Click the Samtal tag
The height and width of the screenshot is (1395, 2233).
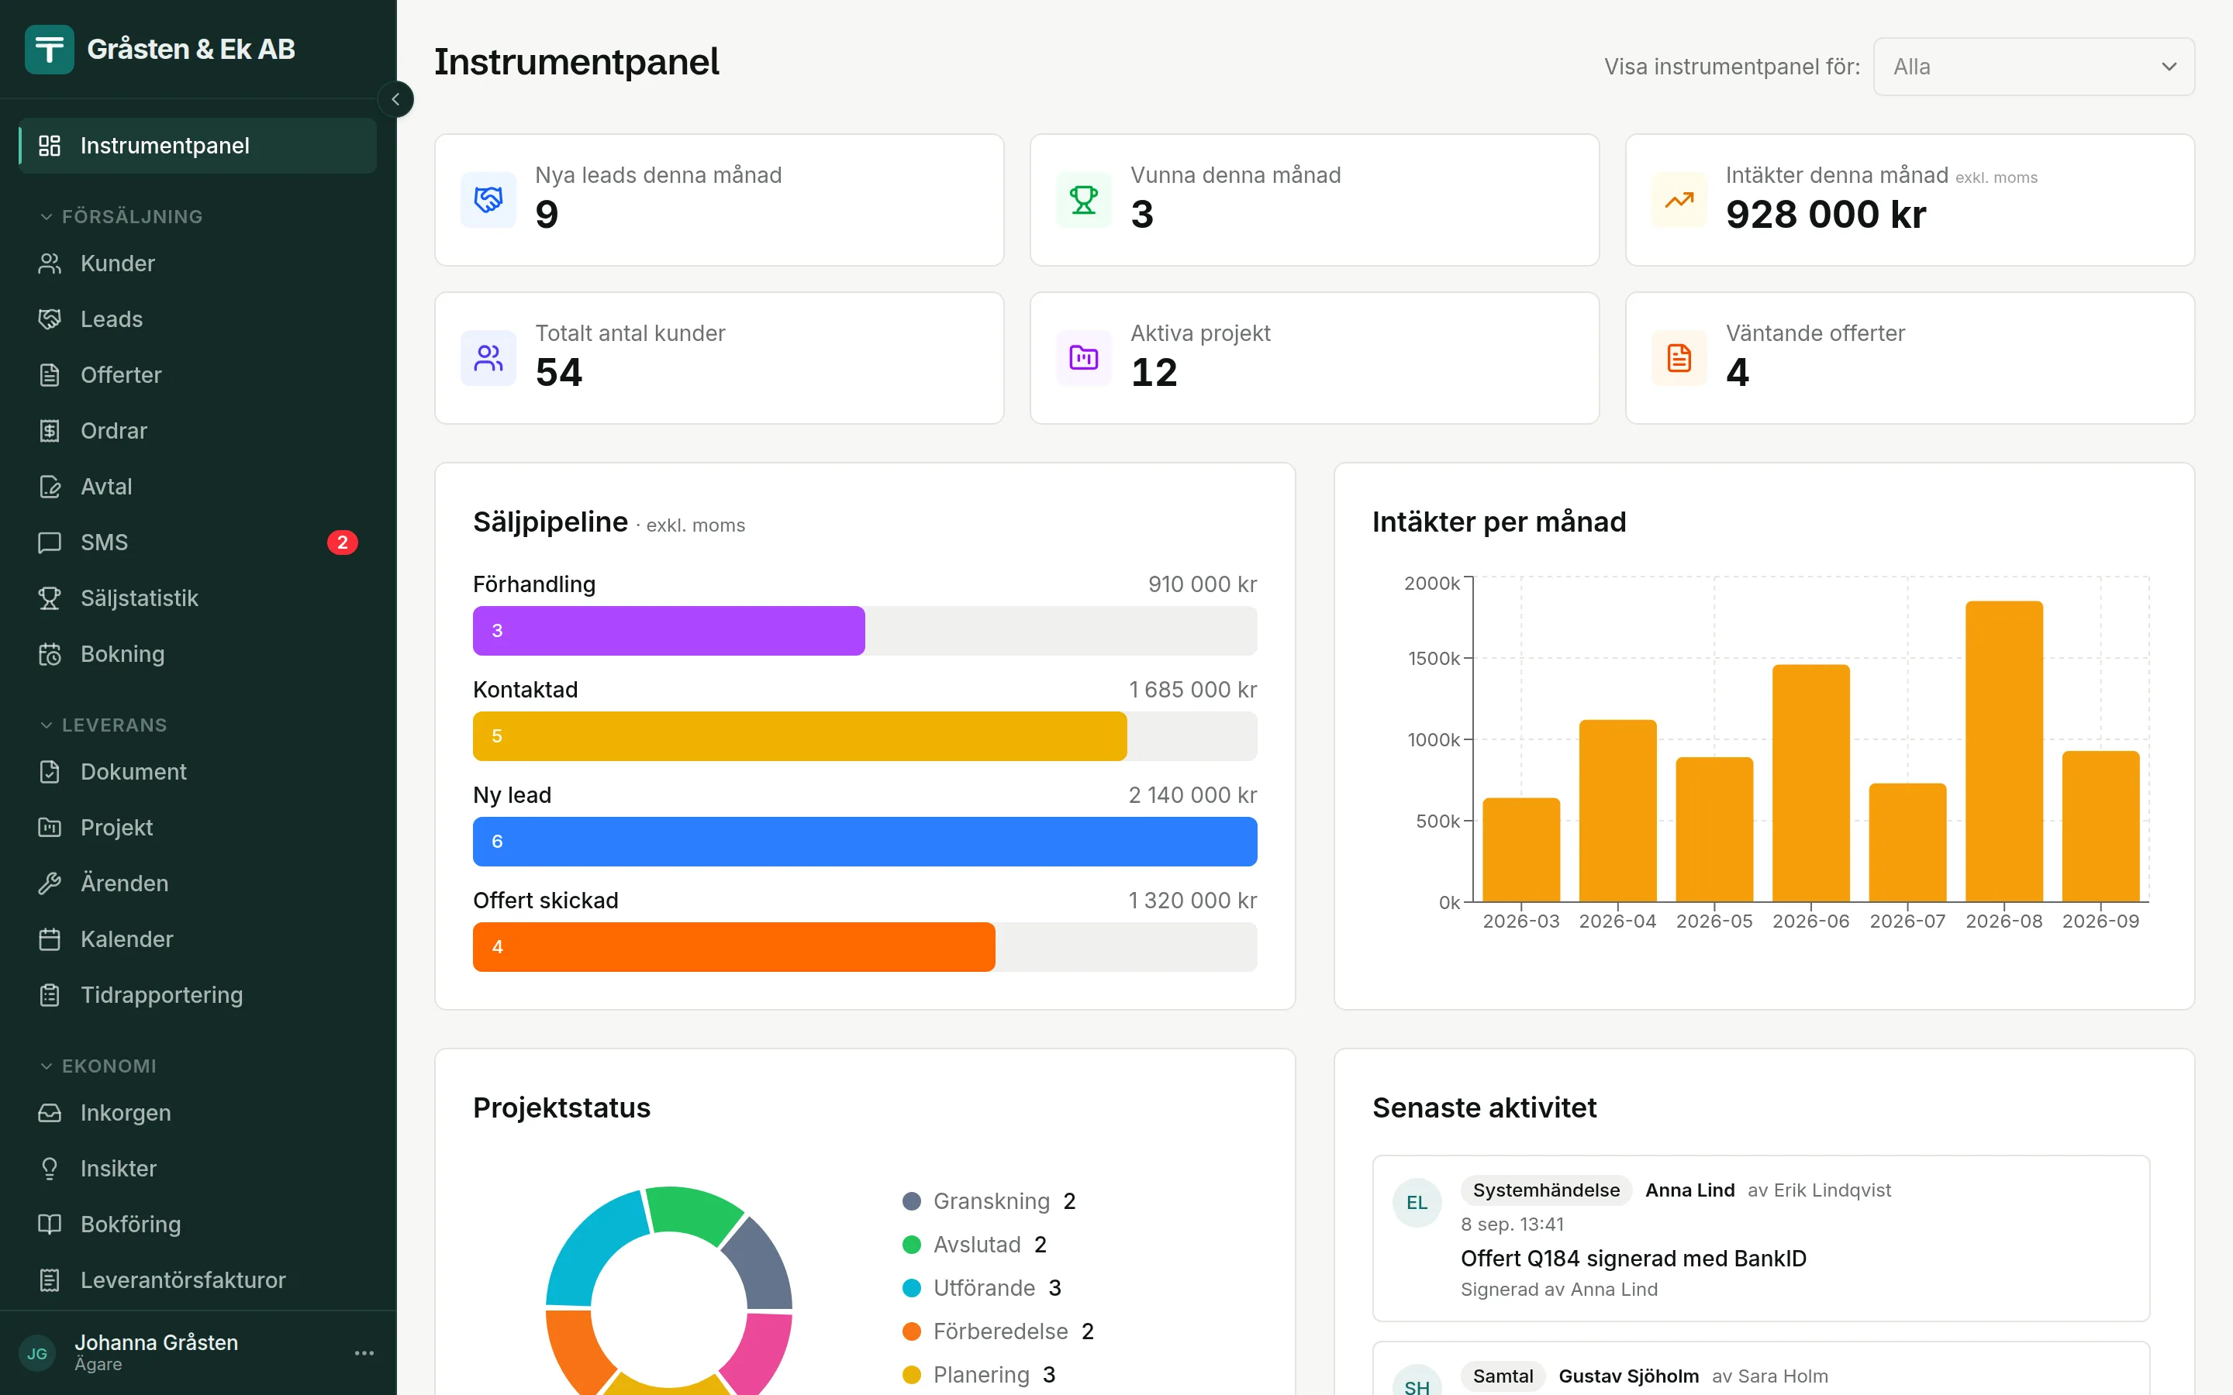pyautogui.click(x=1502, y=1376)
